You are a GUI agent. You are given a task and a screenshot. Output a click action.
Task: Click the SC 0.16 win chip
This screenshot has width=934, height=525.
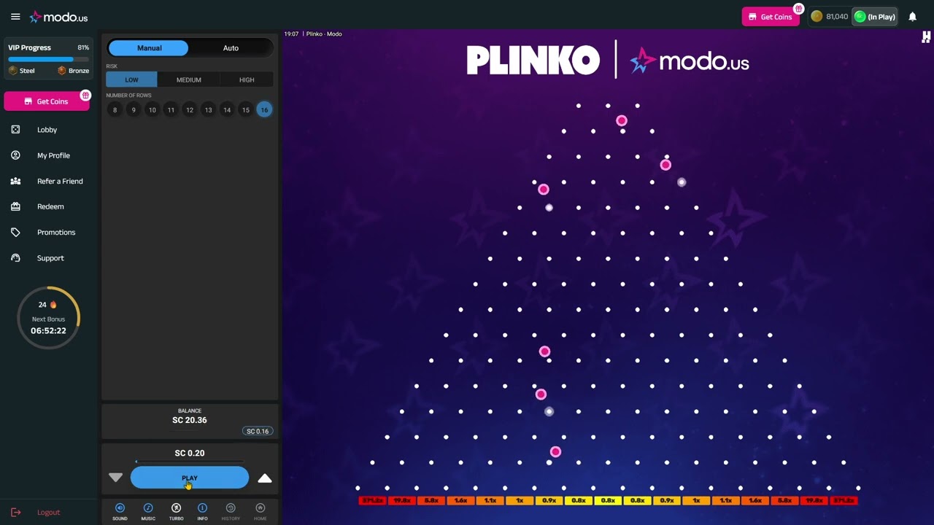(258, 431)
